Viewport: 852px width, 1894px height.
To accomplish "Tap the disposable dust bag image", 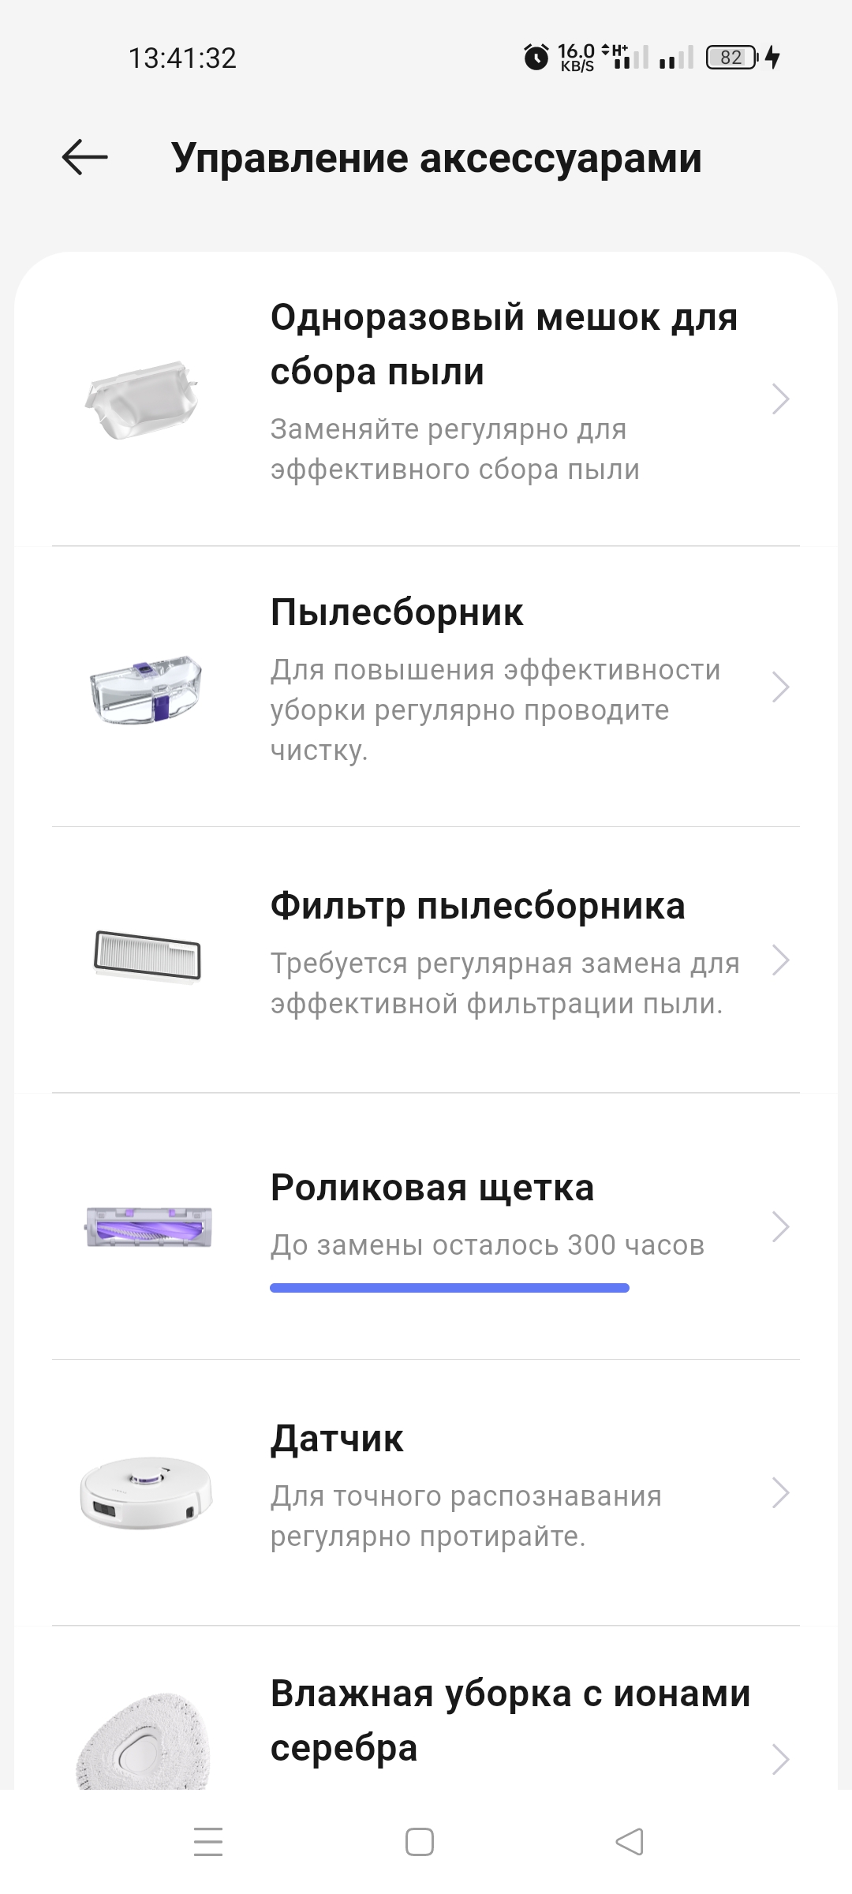I will tap(144, 399).
